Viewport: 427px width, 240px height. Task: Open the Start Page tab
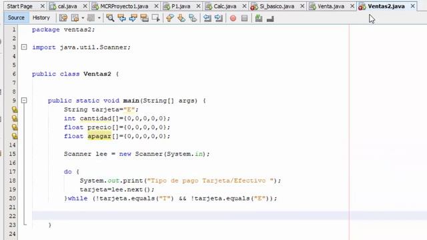click(20, 6)
